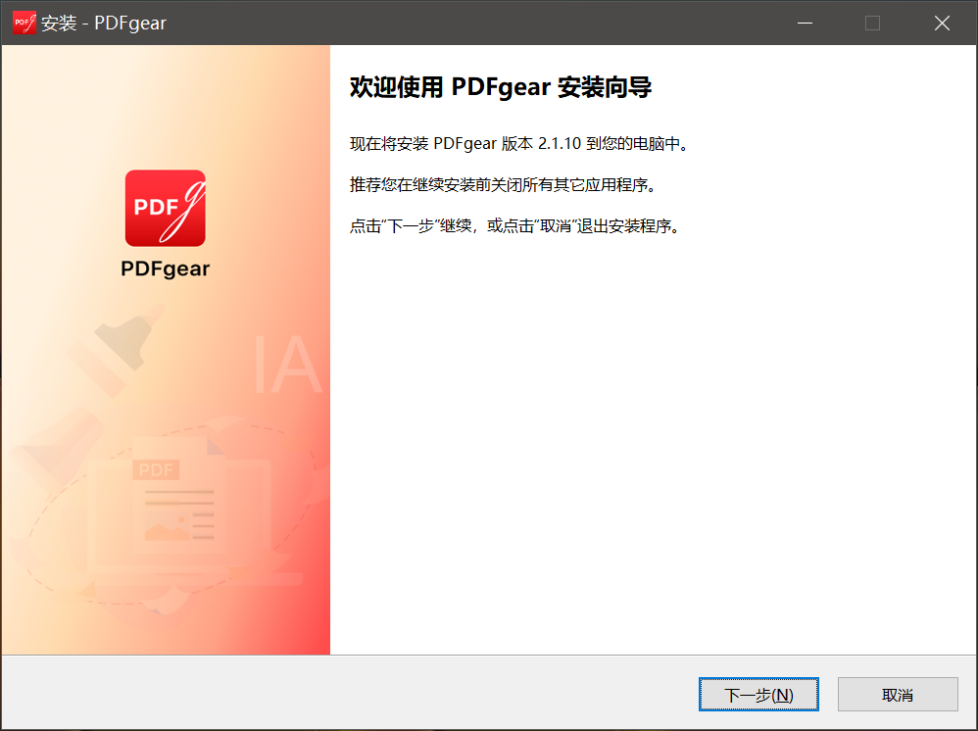Click the 取消 button
The height and width of the screenshot is (731, 978).
click(x=898, y=694)
